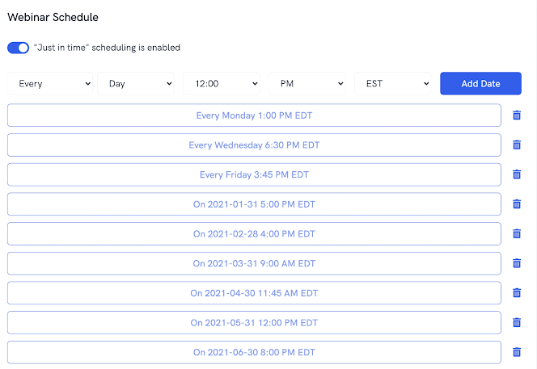This screenshot has width=537, height=369.
Task: Click the Add Date button
Action: [480, 83]
